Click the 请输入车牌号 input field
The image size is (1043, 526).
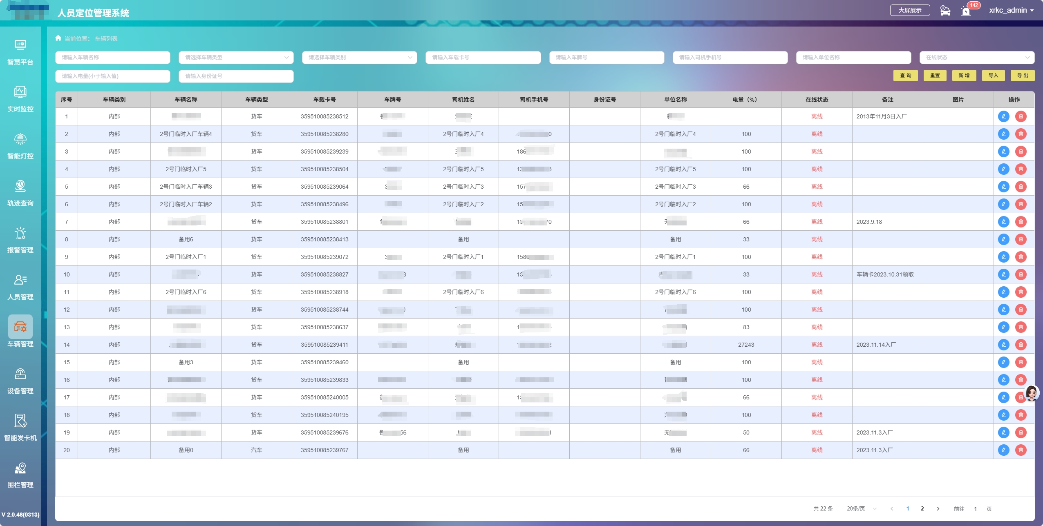pyautogui.click(x=607, y=58)
